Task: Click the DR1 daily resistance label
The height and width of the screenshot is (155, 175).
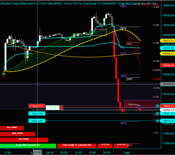Action: (x=129, y=44)
